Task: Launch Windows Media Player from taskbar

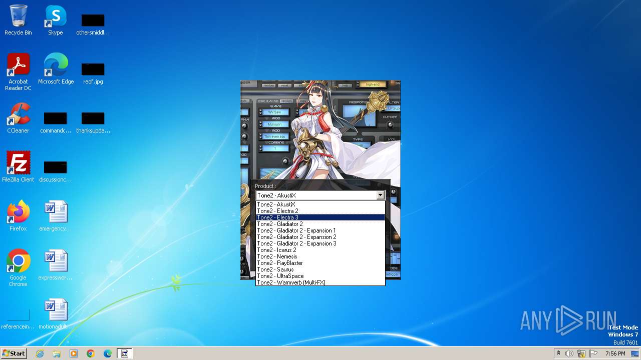Action: [x=74, y=353]
